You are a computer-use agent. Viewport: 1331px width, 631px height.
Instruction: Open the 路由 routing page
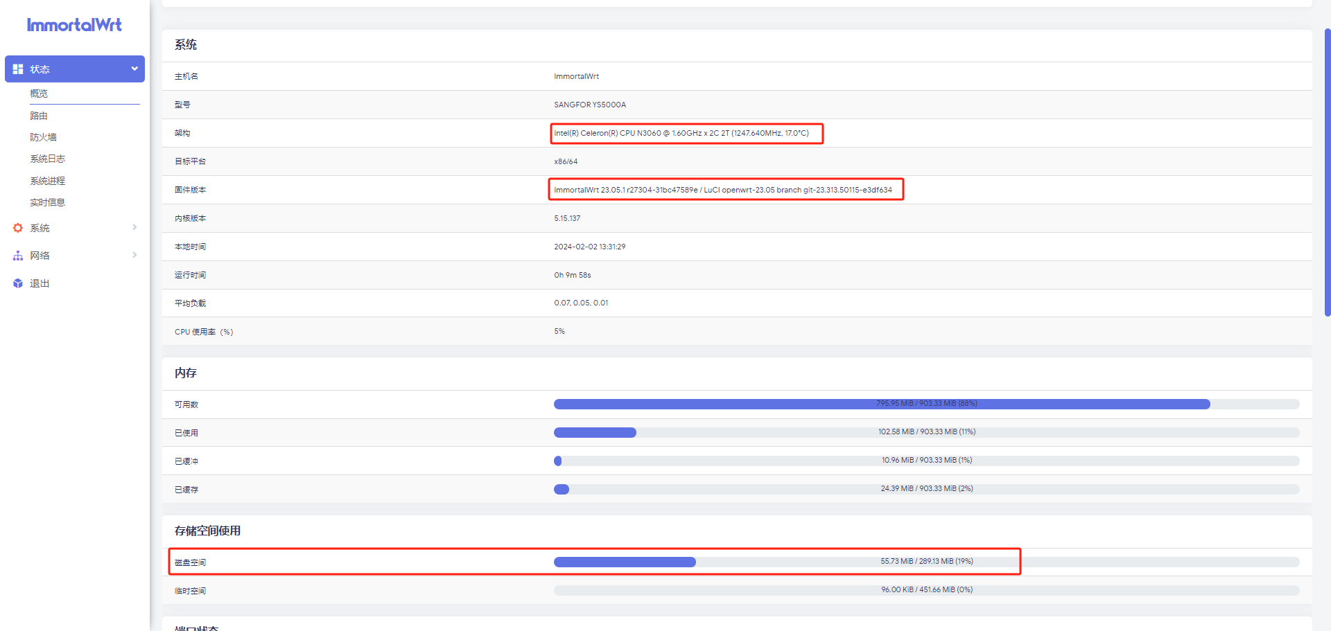[x=39, y=116]
